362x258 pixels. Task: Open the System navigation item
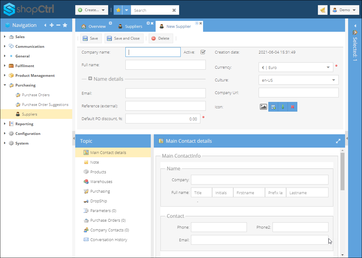[x=22, y=143]
